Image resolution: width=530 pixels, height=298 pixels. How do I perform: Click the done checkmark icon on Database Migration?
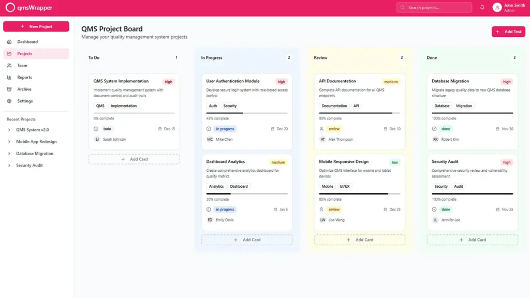pos(434,129)
